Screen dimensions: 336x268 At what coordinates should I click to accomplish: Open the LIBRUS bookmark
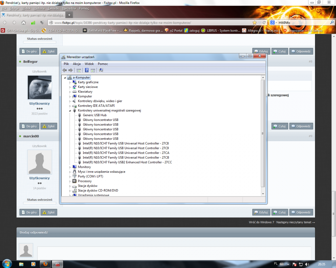[x=221, y=30]
